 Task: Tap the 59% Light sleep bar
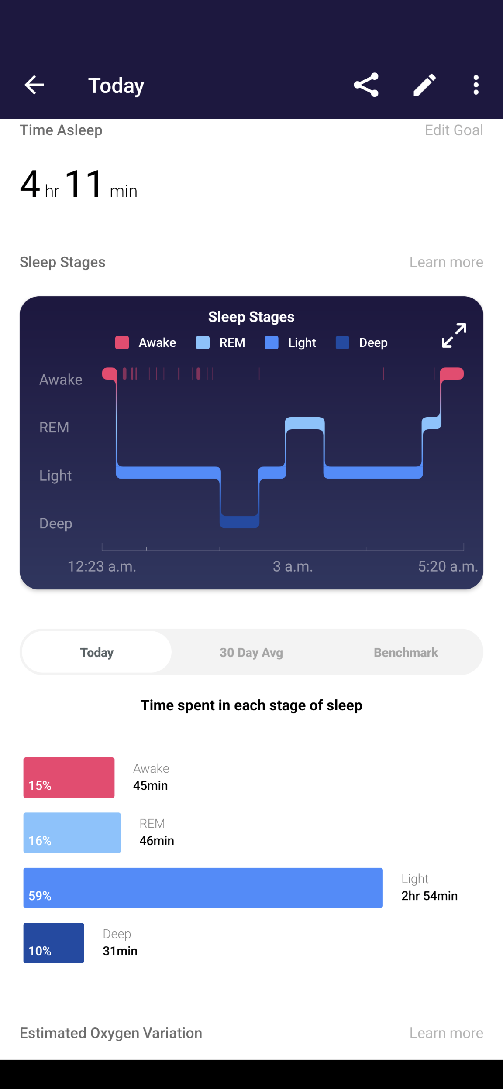point(203,888)
